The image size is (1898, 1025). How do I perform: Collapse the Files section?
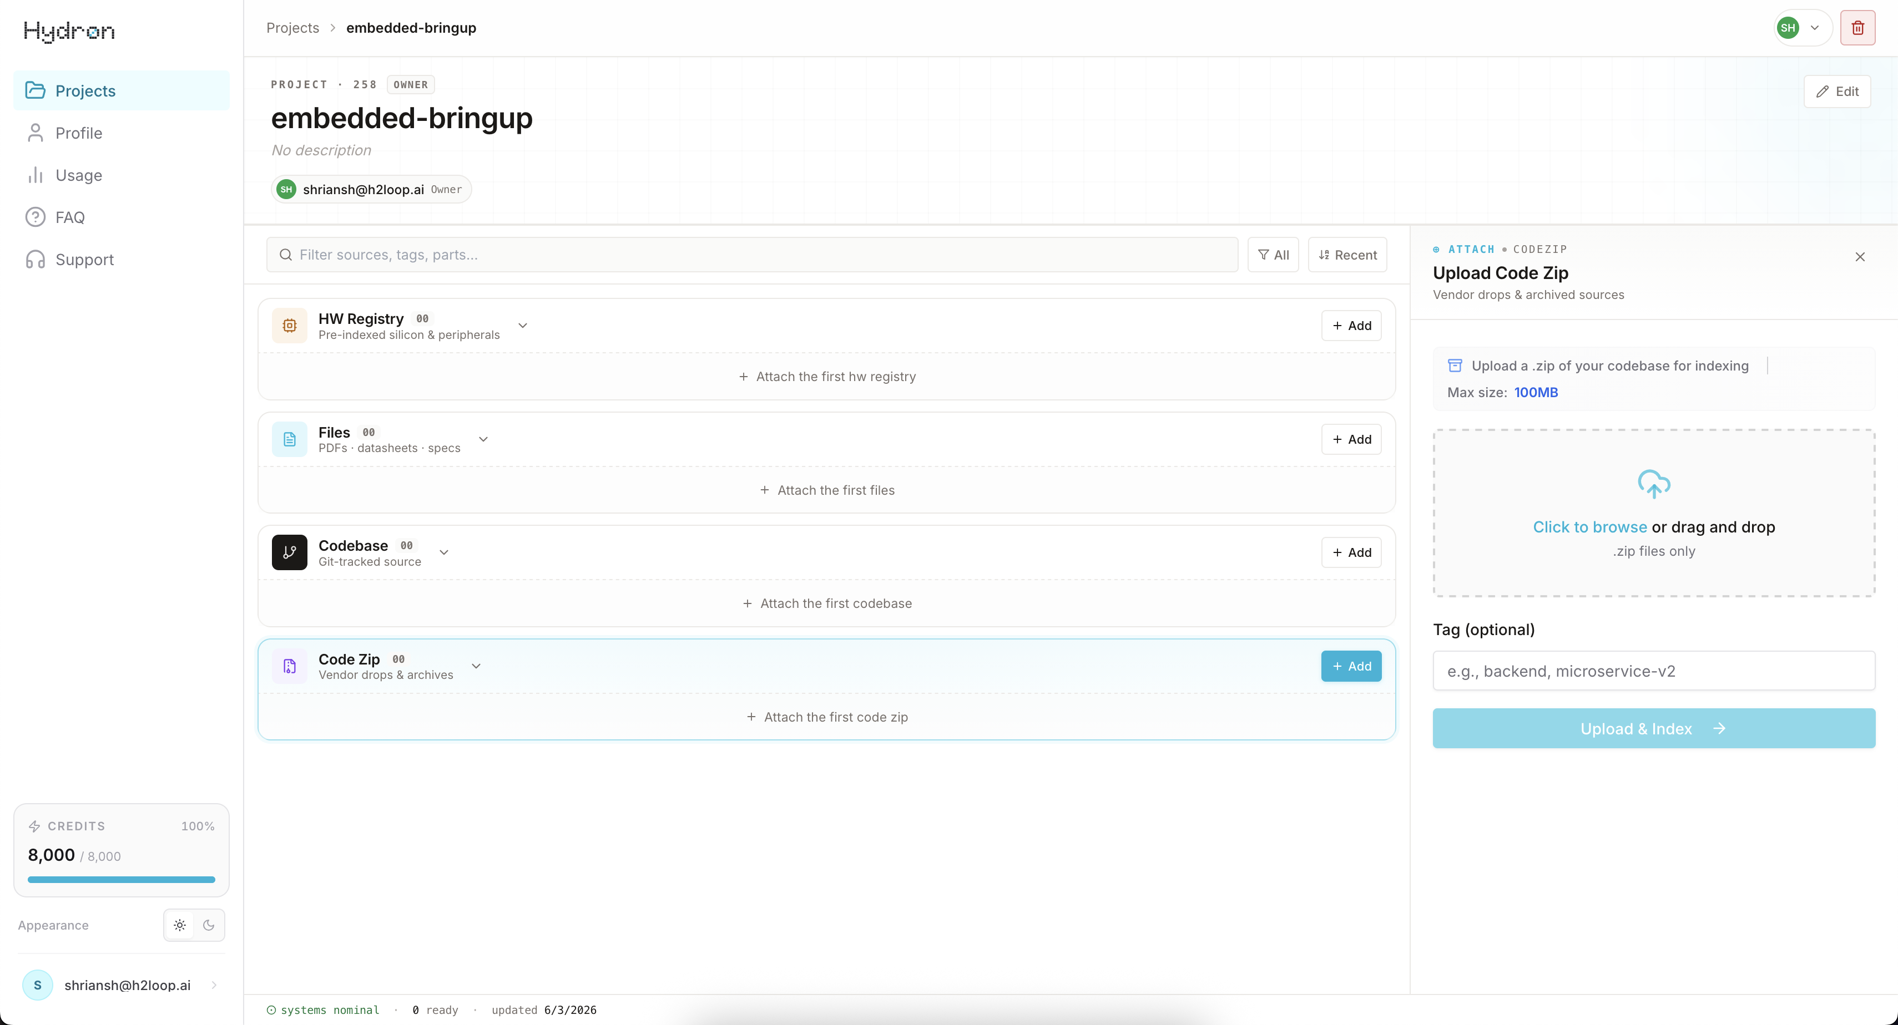tap(483, 439)
